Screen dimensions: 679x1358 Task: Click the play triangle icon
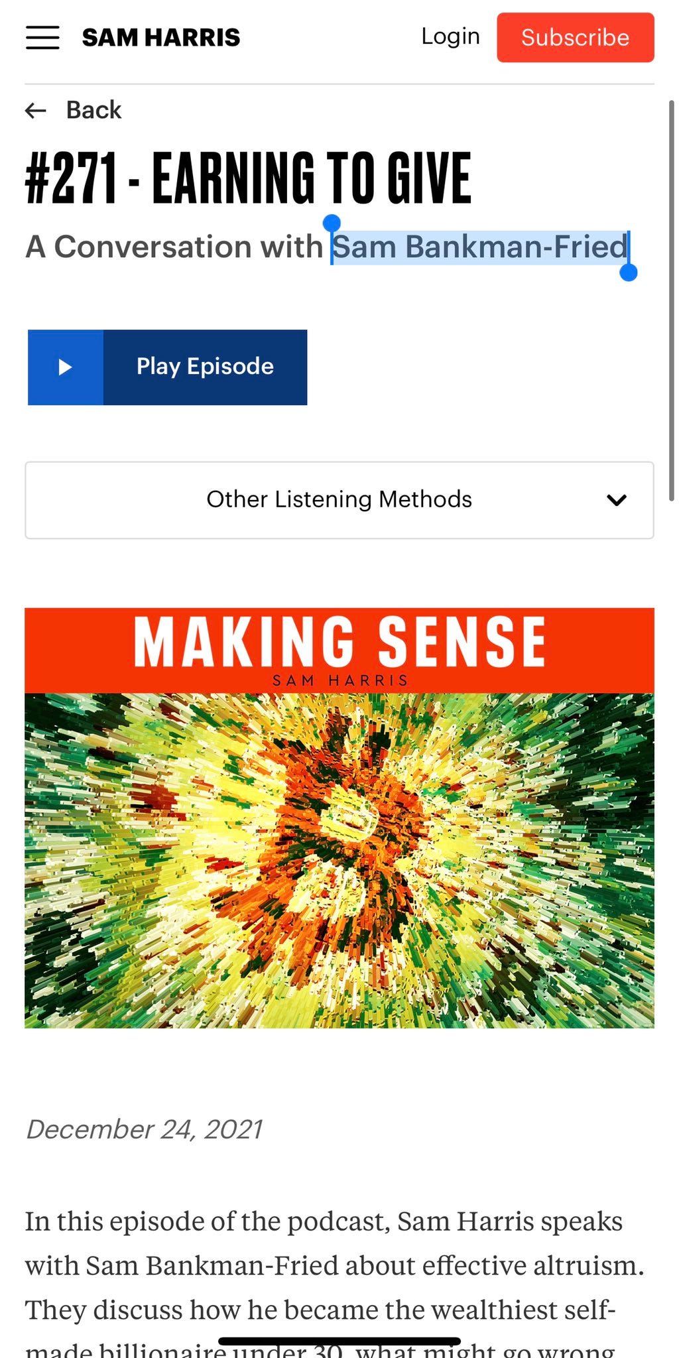[x=65, y=367]
